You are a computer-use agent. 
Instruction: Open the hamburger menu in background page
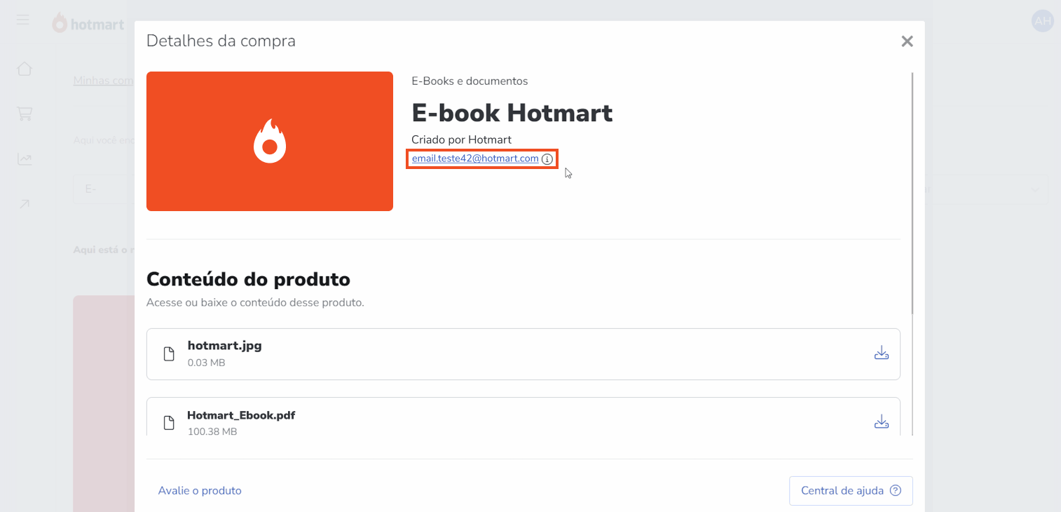(x=23, y=20)
